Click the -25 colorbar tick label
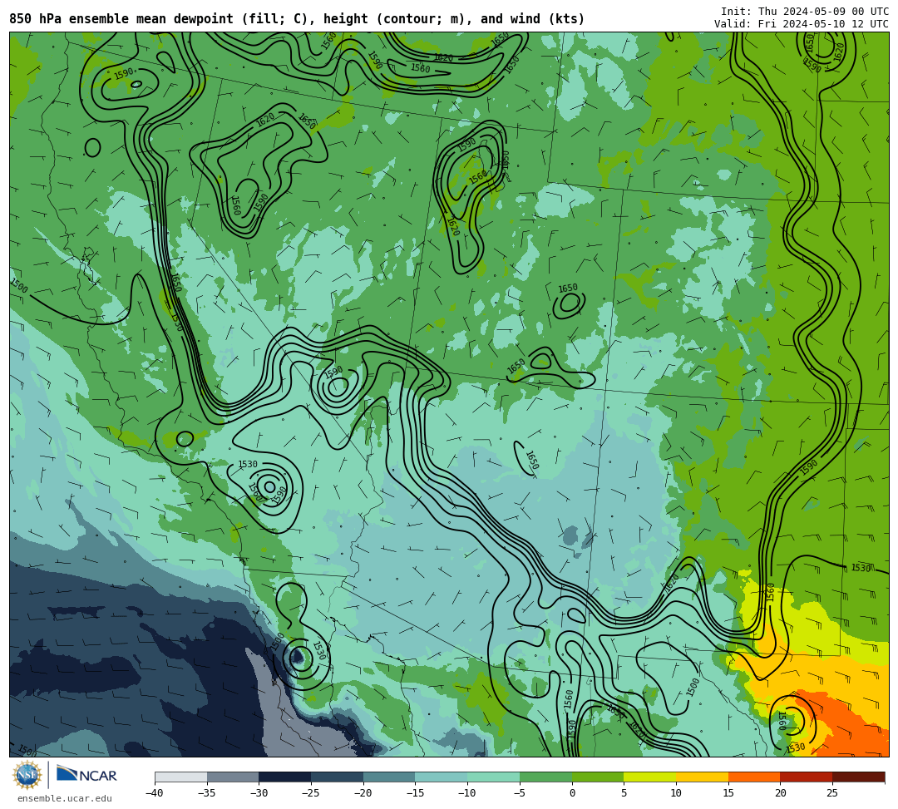Viewport: 898px width, 809px height. click(311, 793)
